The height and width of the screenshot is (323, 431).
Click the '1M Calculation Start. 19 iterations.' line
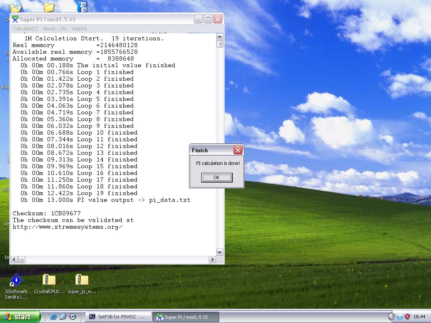point(94,38)
